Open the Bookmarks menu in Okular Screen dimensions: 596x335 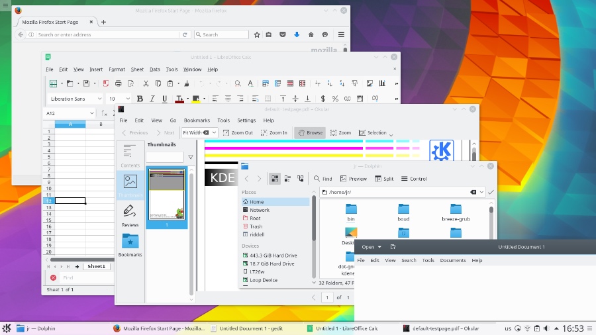[197, 120]
